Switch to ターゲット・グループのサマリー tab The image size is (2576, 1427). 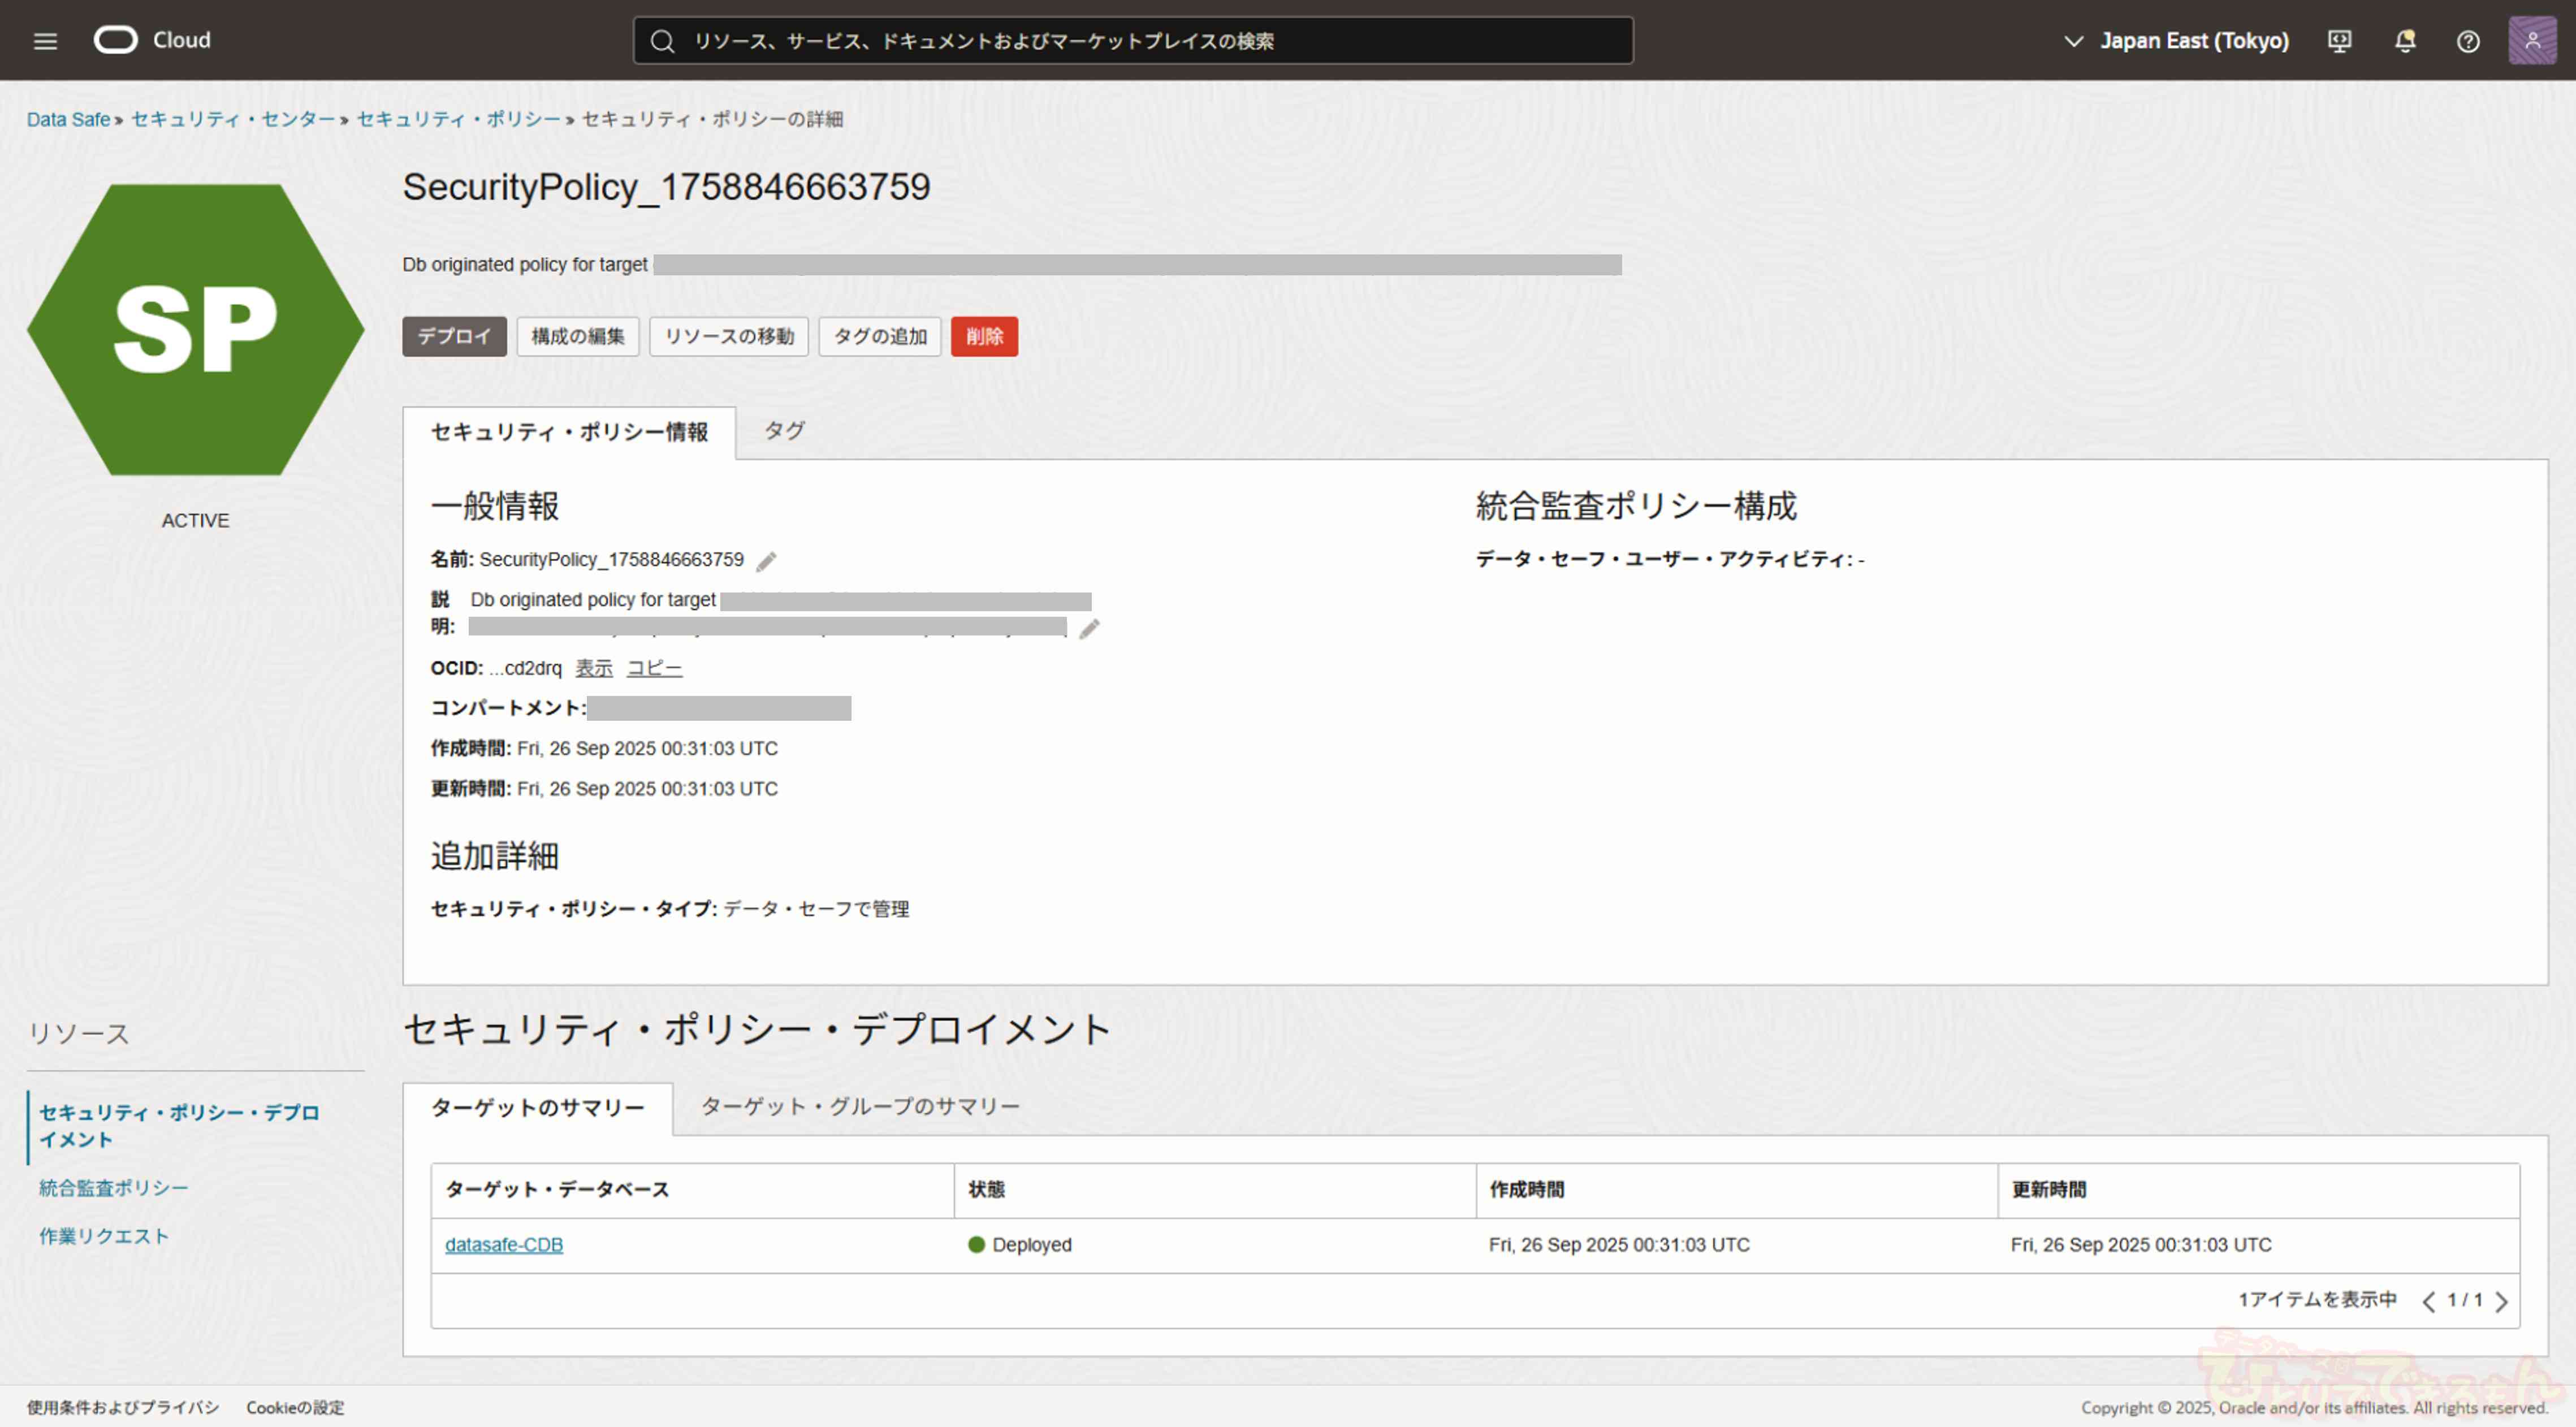860,1107
